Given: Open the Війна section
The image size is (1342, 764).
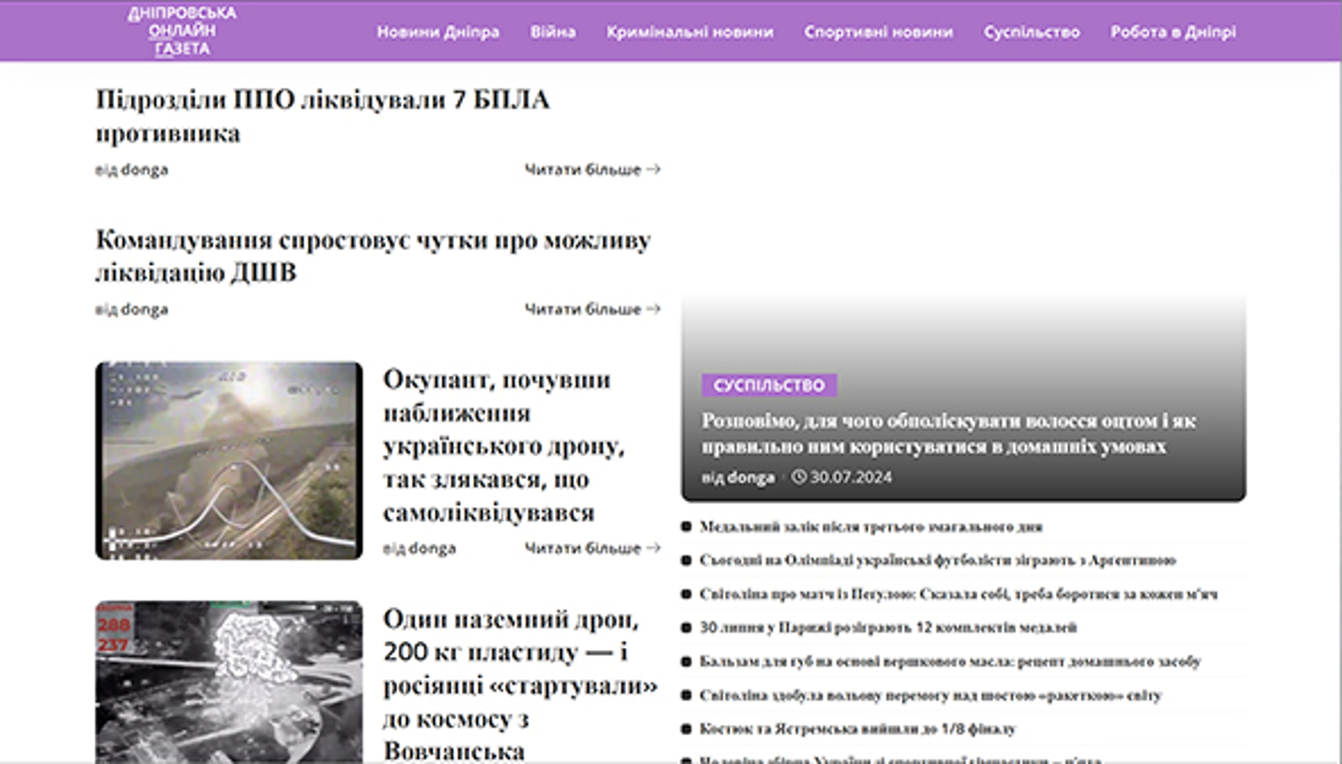Looking at the screenshot, I should 553,31.
